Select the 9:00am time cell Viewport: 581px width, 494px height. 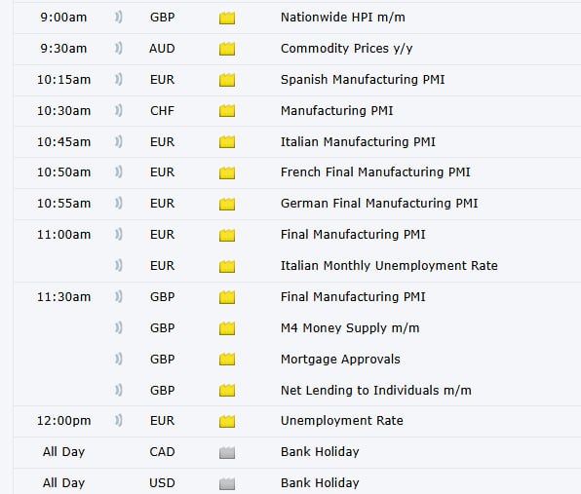[x=63, y=18]
